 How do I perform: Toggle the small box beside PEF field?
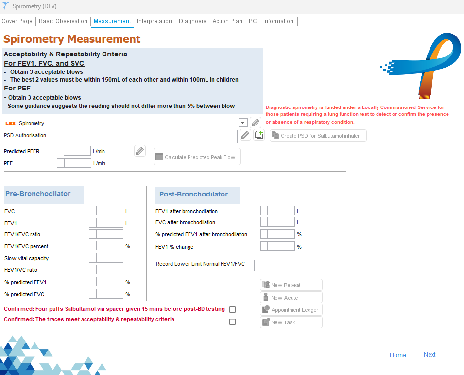click(60, 163)
